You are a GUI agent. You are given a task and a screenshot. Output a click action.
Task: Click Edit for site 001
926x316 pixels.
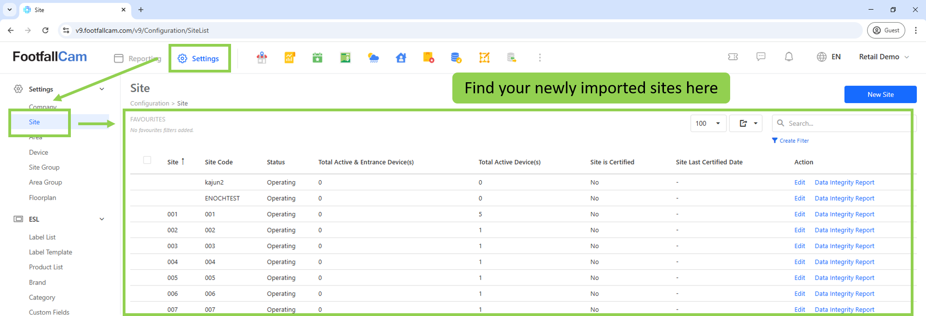click(x=800, y=214)
